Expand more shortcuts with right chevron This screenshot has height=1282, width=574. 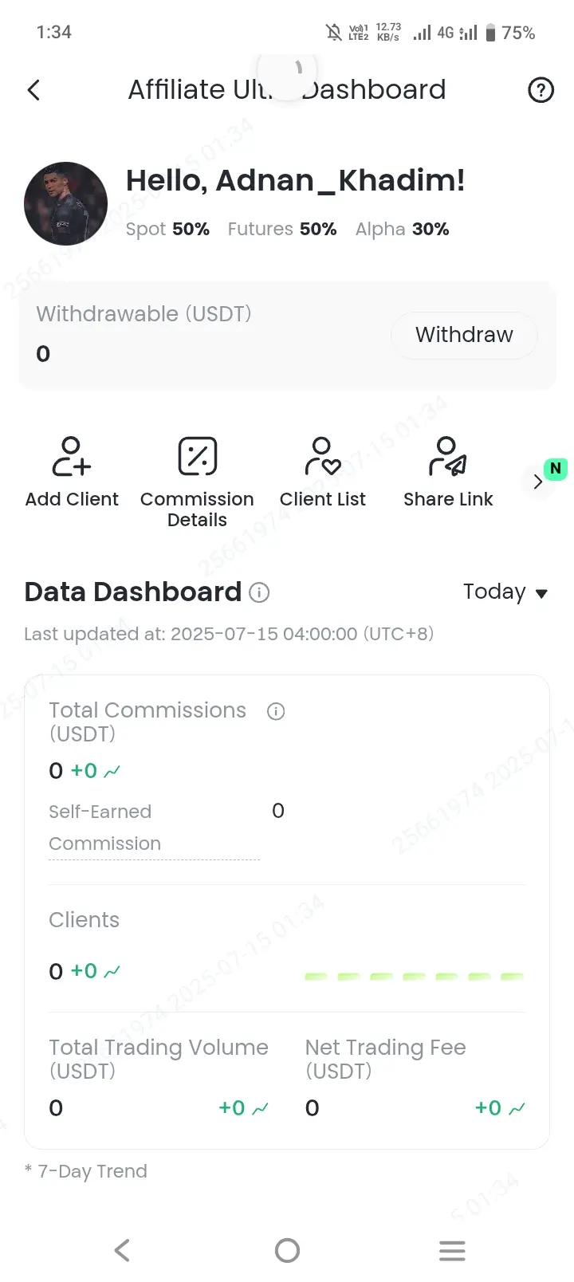coord(538,482)
